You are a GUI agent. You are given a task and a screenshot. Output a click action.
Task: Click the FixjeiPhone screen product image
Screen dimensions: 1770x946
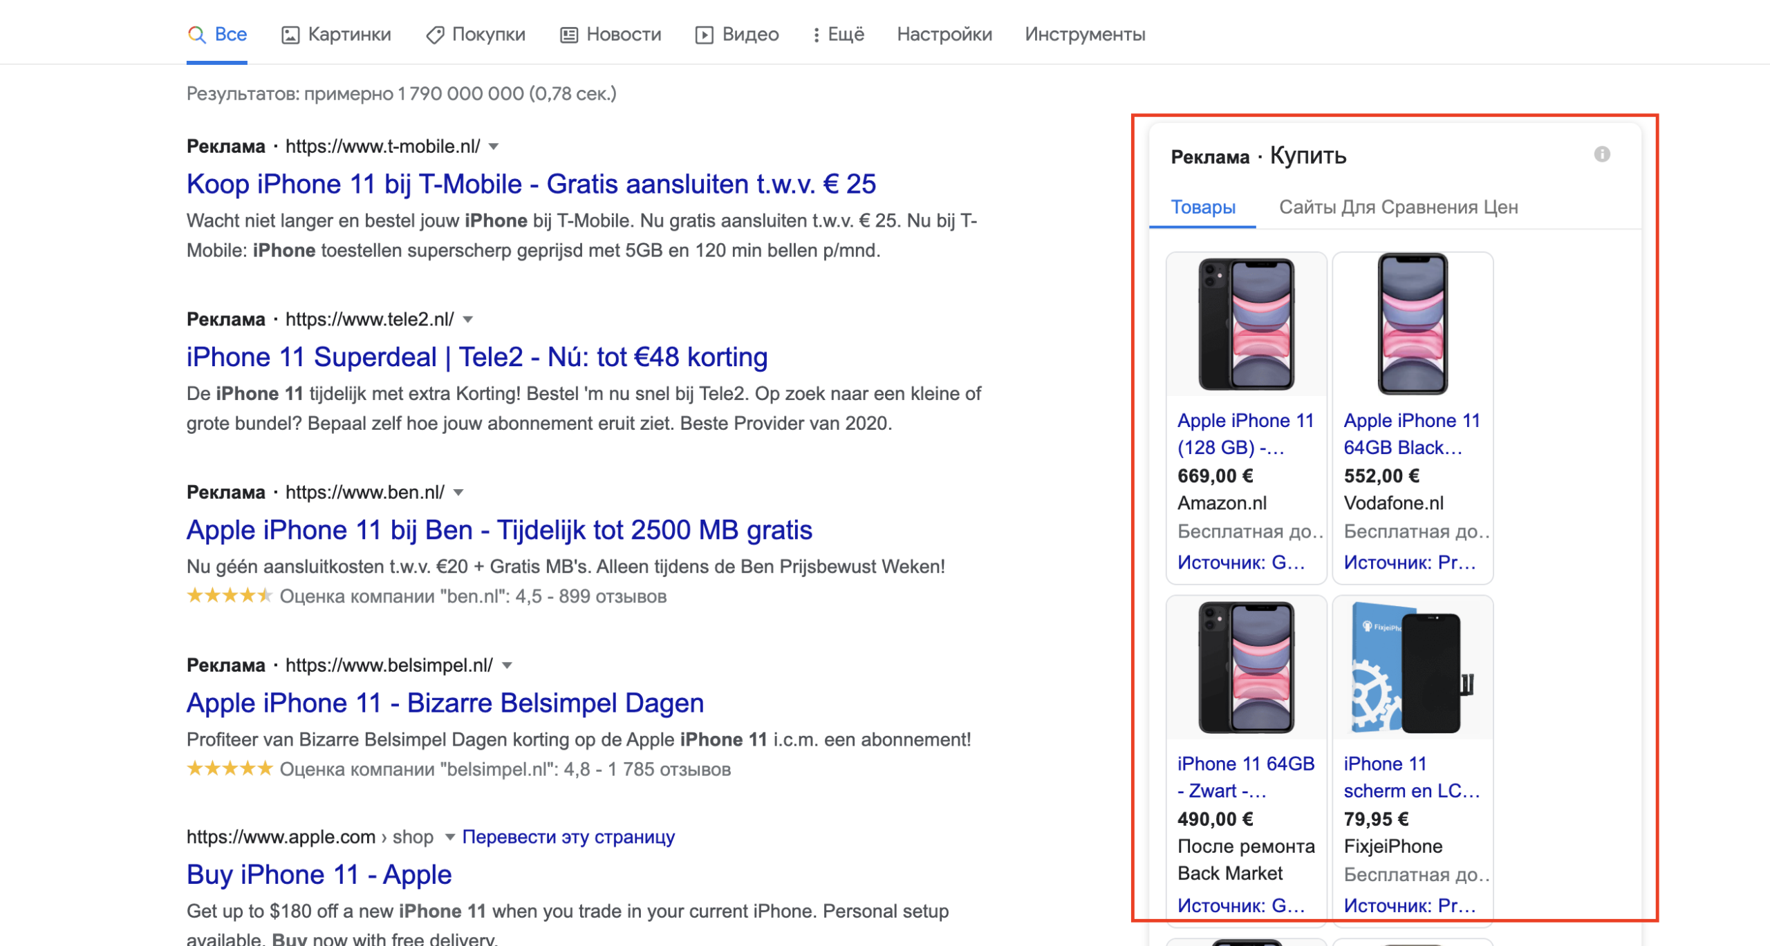click(x=1413, y=668)
